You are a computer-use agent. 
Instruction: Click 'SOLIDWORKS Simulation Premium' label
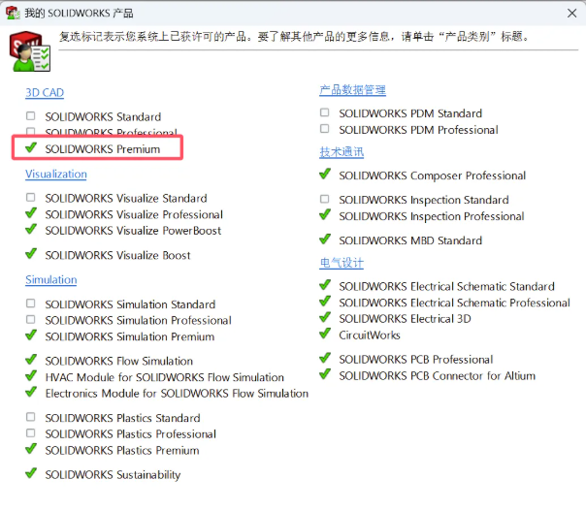[x=130, y=336]
